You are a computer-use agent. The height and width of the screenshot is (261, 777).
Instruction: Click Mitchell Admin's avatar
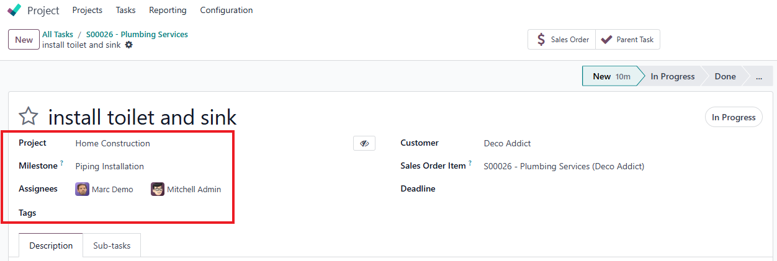pos(158,189)
